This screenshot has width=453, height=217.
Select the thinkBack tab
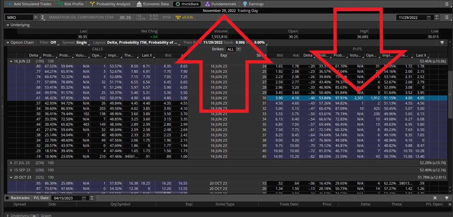pyautogui.click(x=187, y=4)
